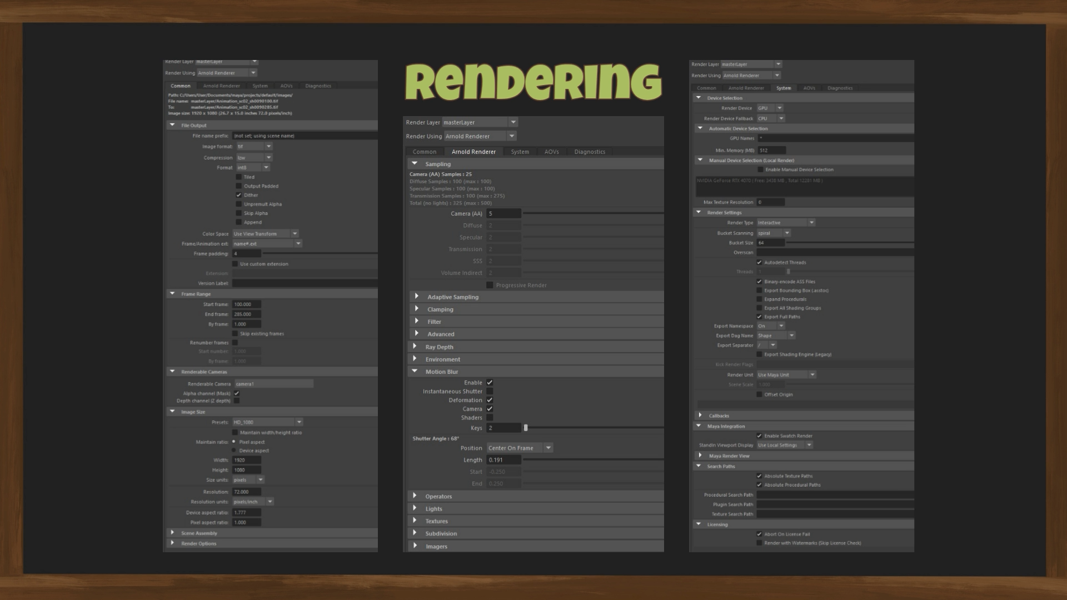
Task: Enable Export All Shading Groups
Action: pyautogui.click(x=759, y=308)
